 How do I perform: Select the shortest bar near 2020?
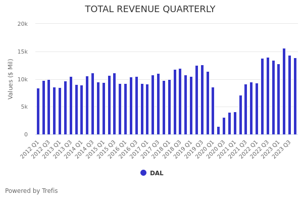(218, 130)
